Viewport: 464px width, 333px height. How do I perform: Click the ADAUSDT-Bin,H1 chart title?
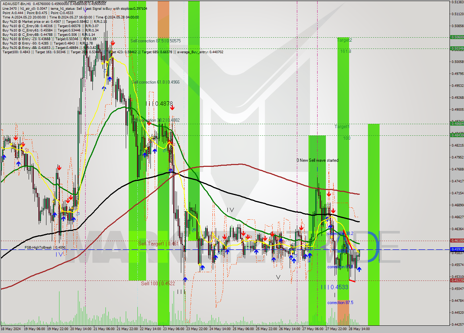pyautogui.click(x=17, y=4)
